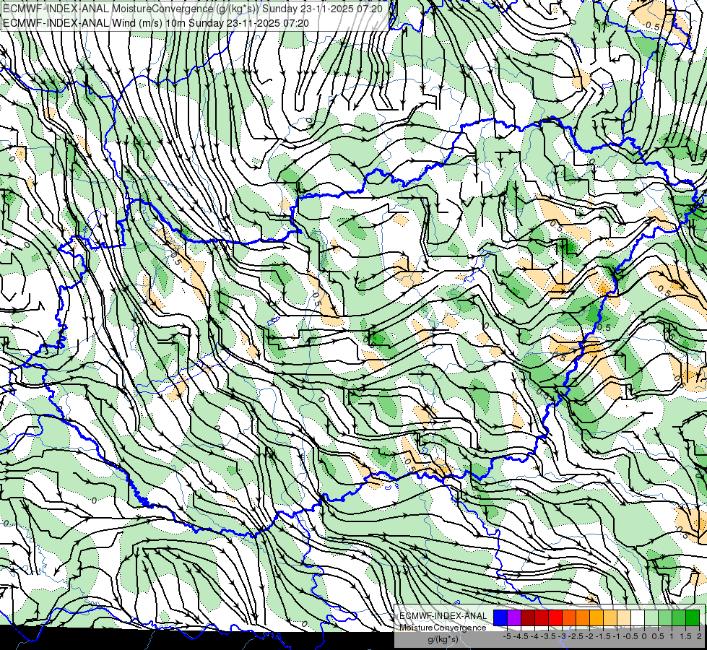Viewport: 707px width, 650px height.
Task: Click the amber swatch between -2 and -1.5
Action: (597, 618)
